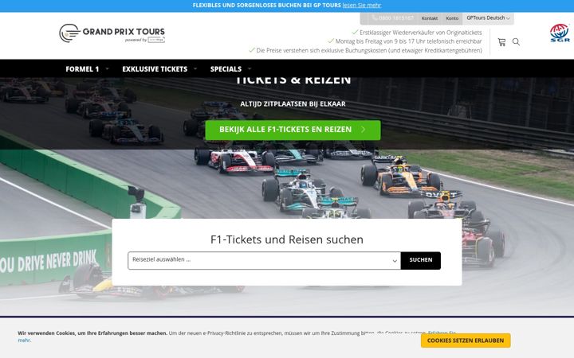574x358 pixels.
Task: Open the shopping cart icon
Action: coord(501,42)
